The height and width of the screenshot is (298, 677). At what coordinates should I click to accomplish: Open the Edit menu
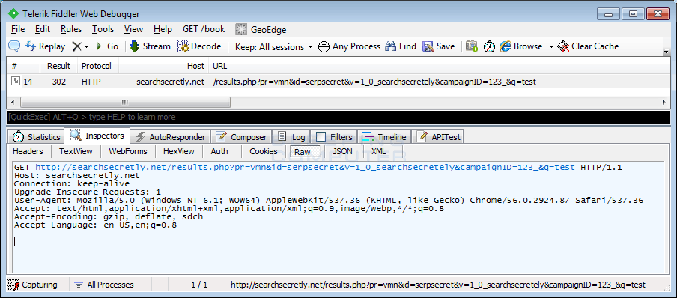[43, 29]
